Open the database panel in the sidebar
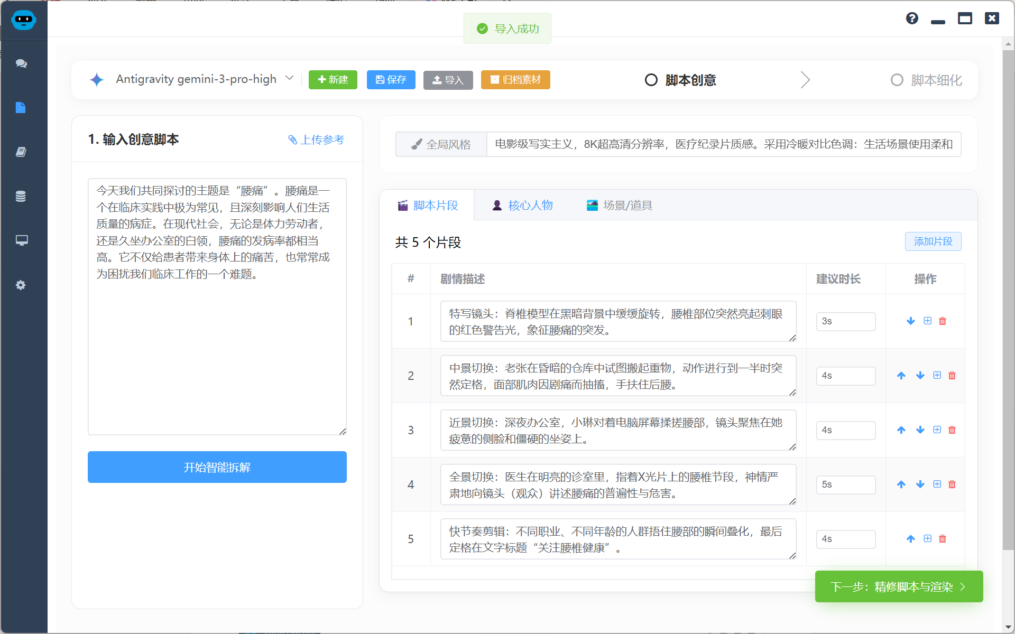 coord(21,196)
